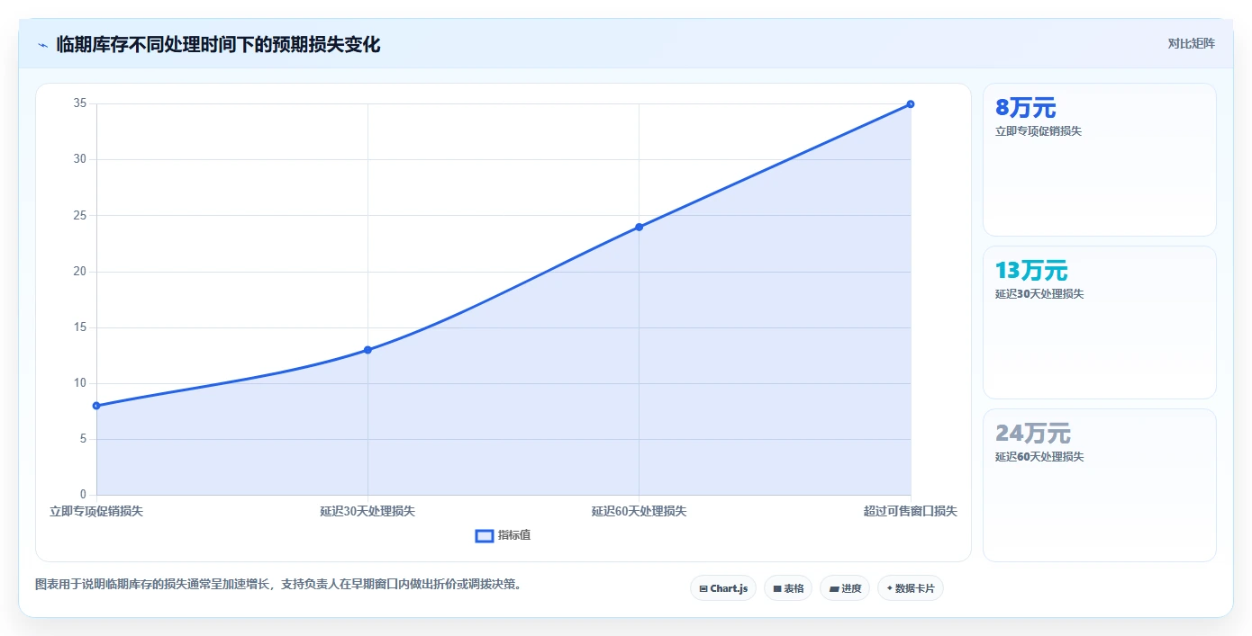
Task: Click the y-axis value 5
Action: coord(83,439)
